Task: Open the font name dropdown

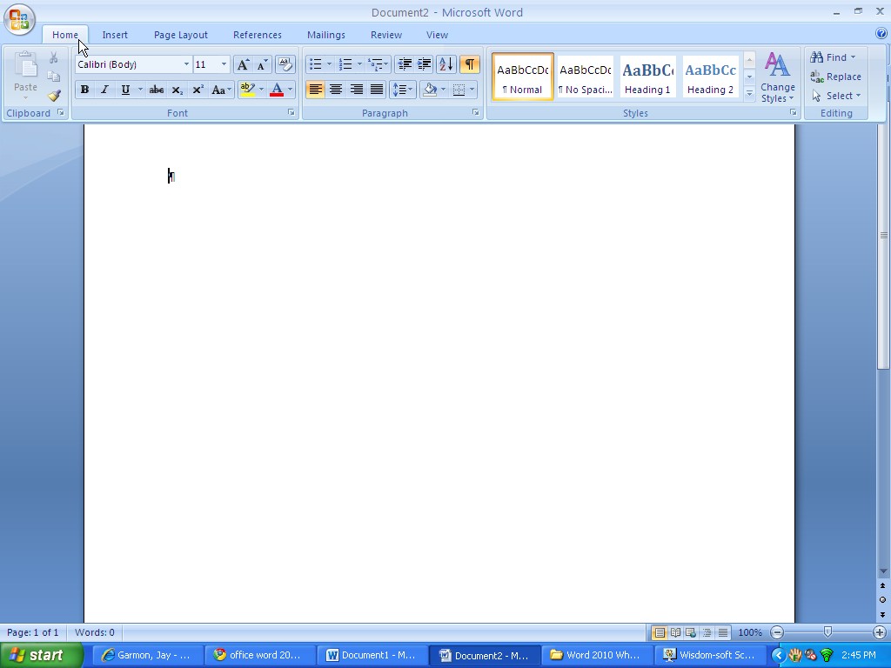Action: tap(186, 64)
